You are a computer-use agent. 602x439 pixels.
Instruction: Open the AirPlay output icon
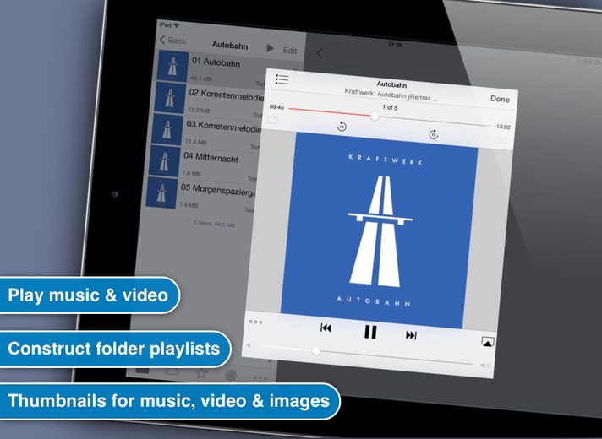click(x=488, y=342)
